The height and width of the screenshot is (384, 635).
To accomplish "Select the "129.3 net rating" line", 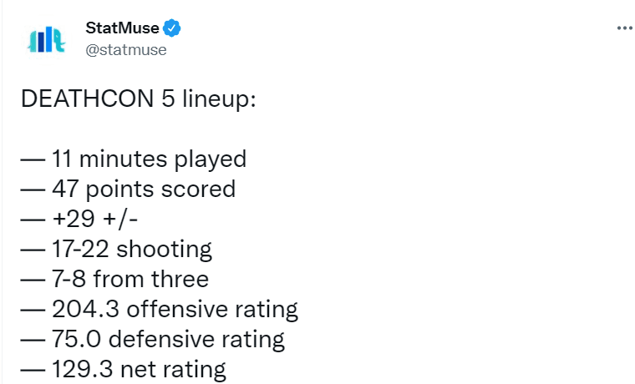I will point(124,369).
